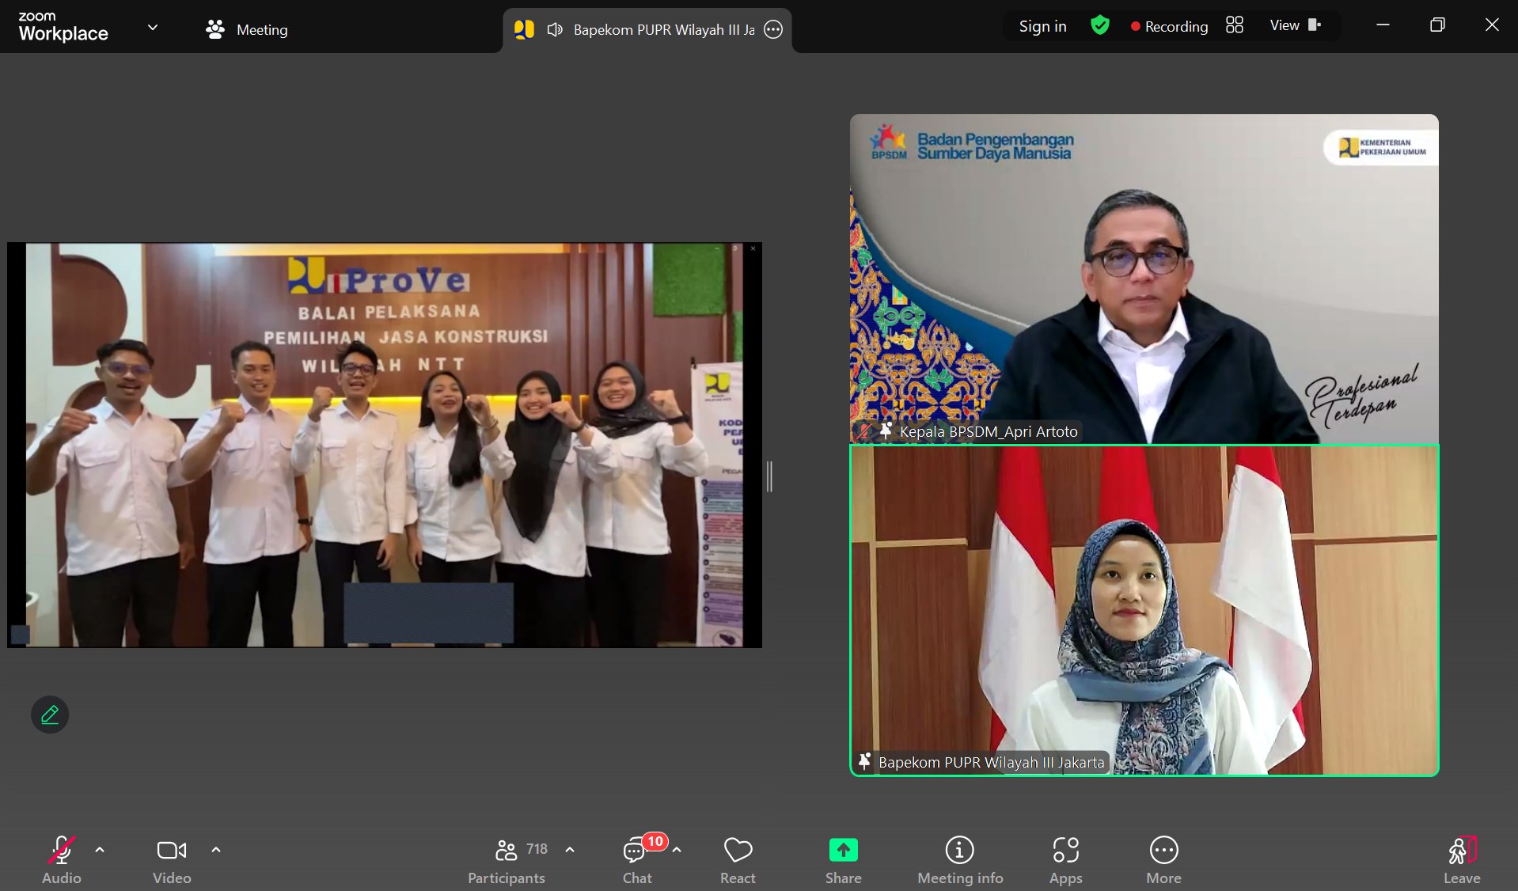Open the Apps panel
The image size is (1518, 891).
pyautogui.click(x=1066, y=860)
